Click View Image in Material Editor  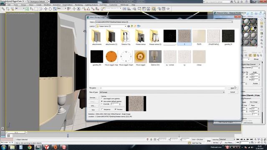(254, 102)
